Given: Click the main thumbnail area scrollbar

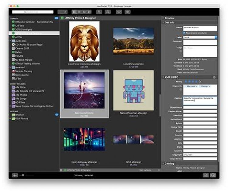Looking at the screenshot, I should pos(160,105).
